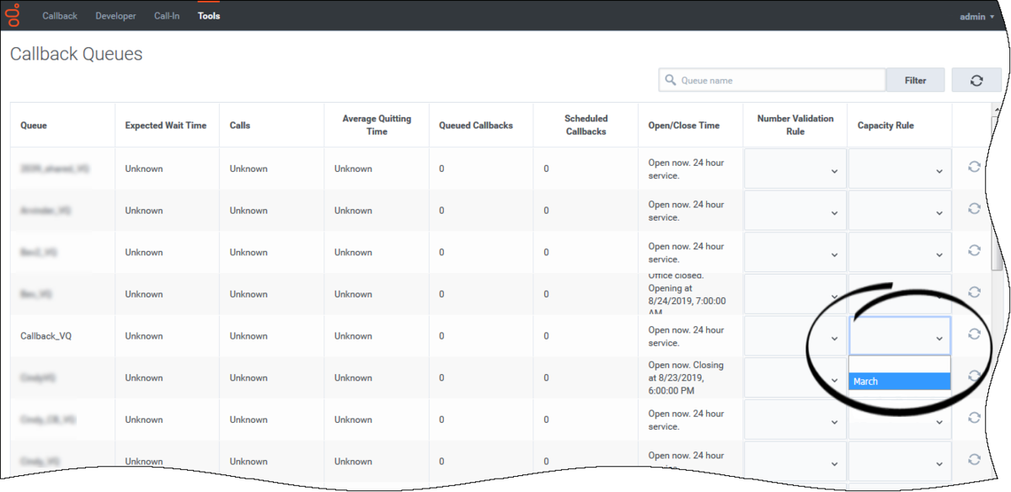Open Capacity Rule dropdown in first row
The height and width of the screenshot is (492, 1011).
coord(900,170)
